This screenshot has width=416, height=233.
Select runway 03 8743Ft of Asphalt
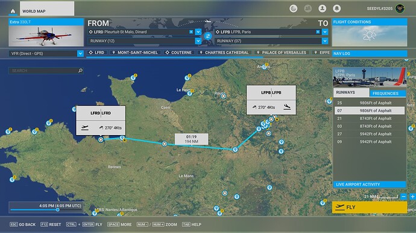[370, 126]
